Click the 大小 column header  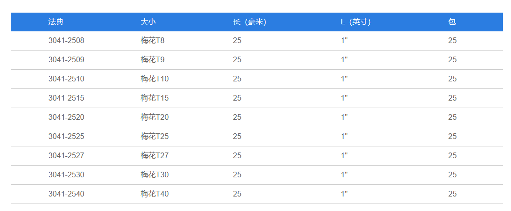coord(148,22)
